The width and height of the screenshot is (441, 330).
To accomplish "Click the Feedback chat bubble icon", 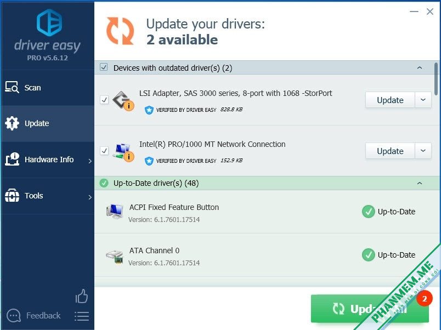I will point(14,316).
